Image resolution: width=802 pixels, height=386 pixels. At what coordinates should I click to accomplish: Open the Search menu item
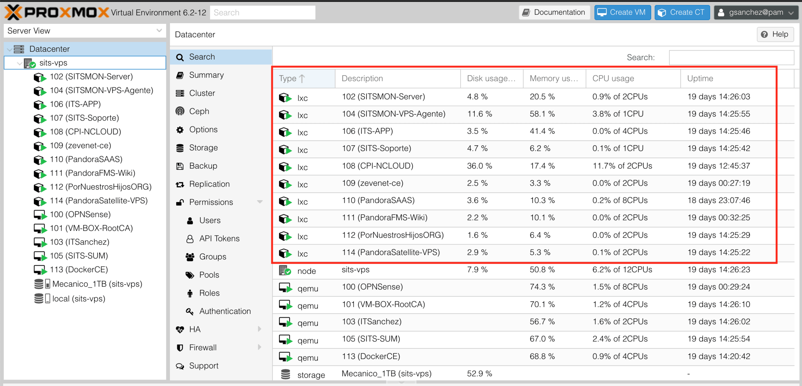pos(221,57)
